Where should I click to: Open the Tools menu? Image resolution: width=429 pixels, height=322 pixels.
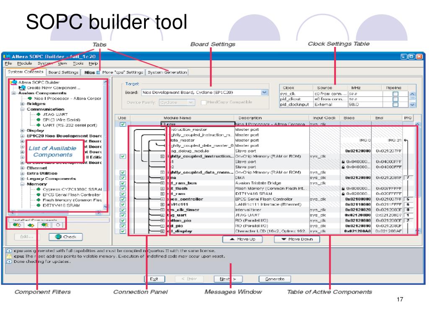(78, 63)
